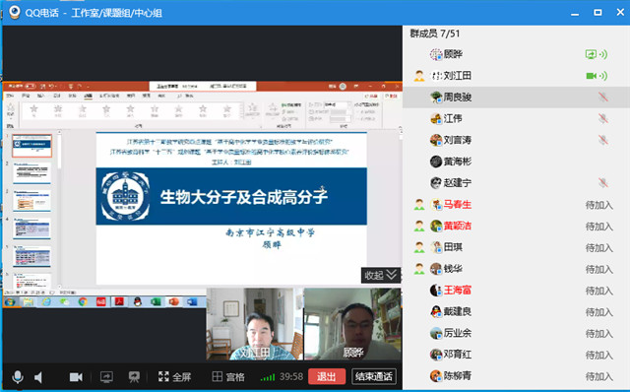This screenshot has height=392, width=630.
Task: Click 刘江田's green camera status icon
Action: pos(591,76)
